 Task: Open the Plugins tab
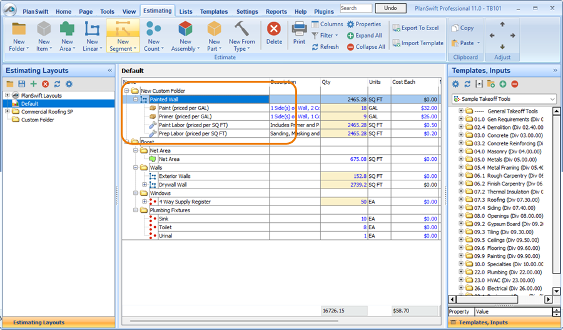pyautogui.click(x=324, y=11)
